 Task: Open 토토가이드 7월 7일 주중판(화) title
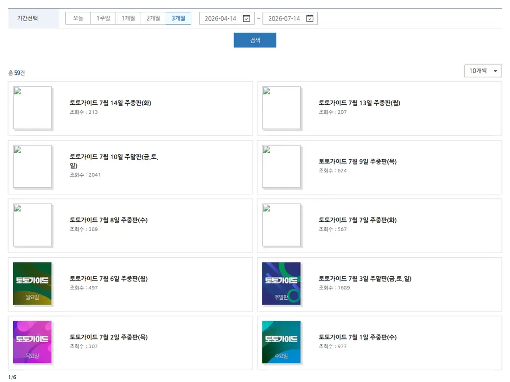coord(357,220)
